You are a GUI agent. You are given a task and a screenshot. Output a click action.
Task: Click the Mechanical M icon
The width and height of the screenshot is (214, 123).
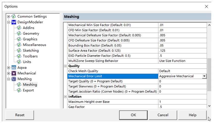(x=14, y=73)
